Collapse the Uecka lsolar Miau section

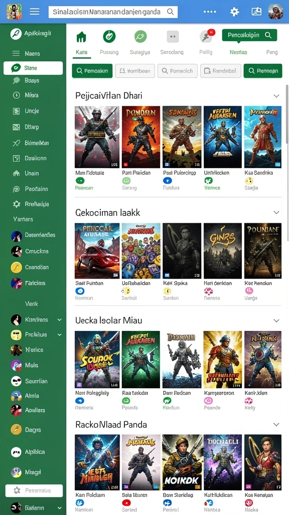(276, 320)
